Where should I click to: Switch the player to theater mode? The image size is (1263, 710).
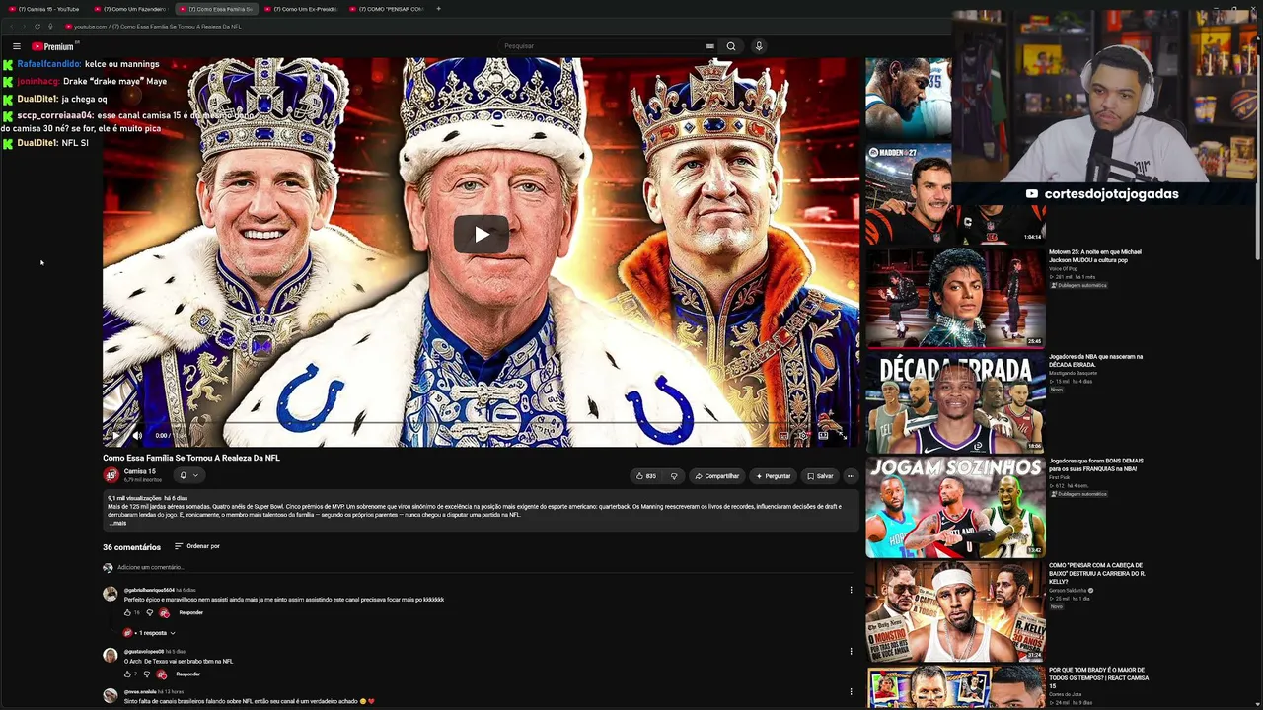click(x=823, y=435)
